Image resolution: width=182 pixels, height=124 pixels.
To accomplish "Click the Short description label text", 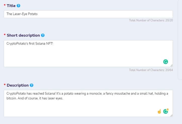I will click(x=23, y=35).
